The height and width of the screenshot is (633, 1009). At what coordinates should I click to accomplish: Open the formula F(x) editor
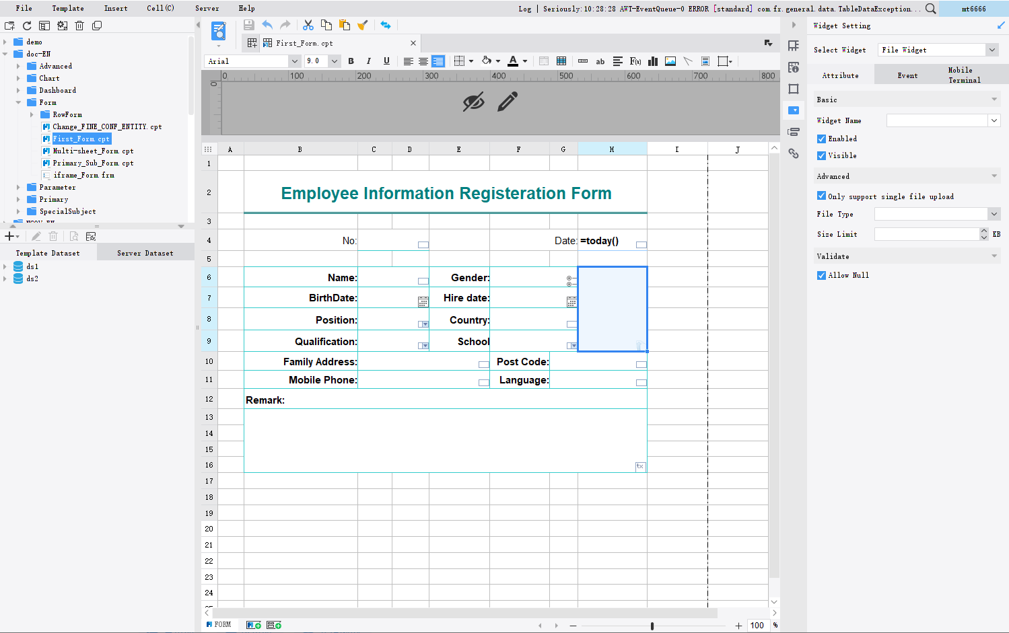point(634,61)
